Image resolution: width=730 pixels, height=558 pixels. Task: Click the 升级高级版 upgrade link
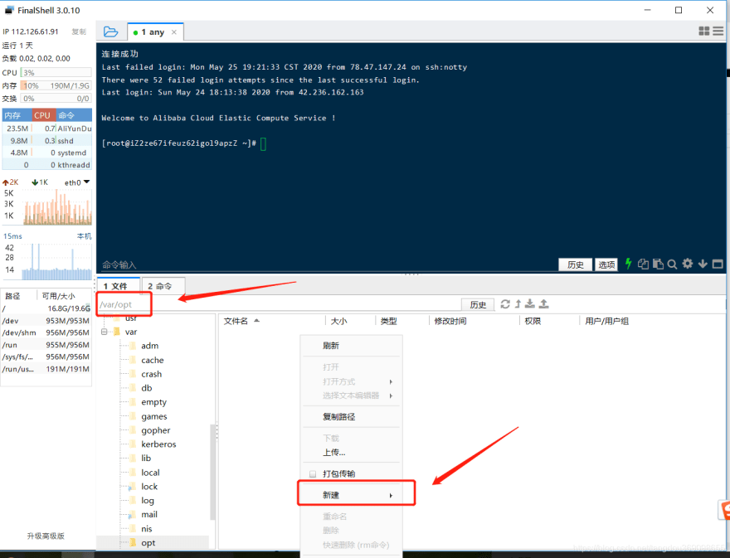coord(46,536)
